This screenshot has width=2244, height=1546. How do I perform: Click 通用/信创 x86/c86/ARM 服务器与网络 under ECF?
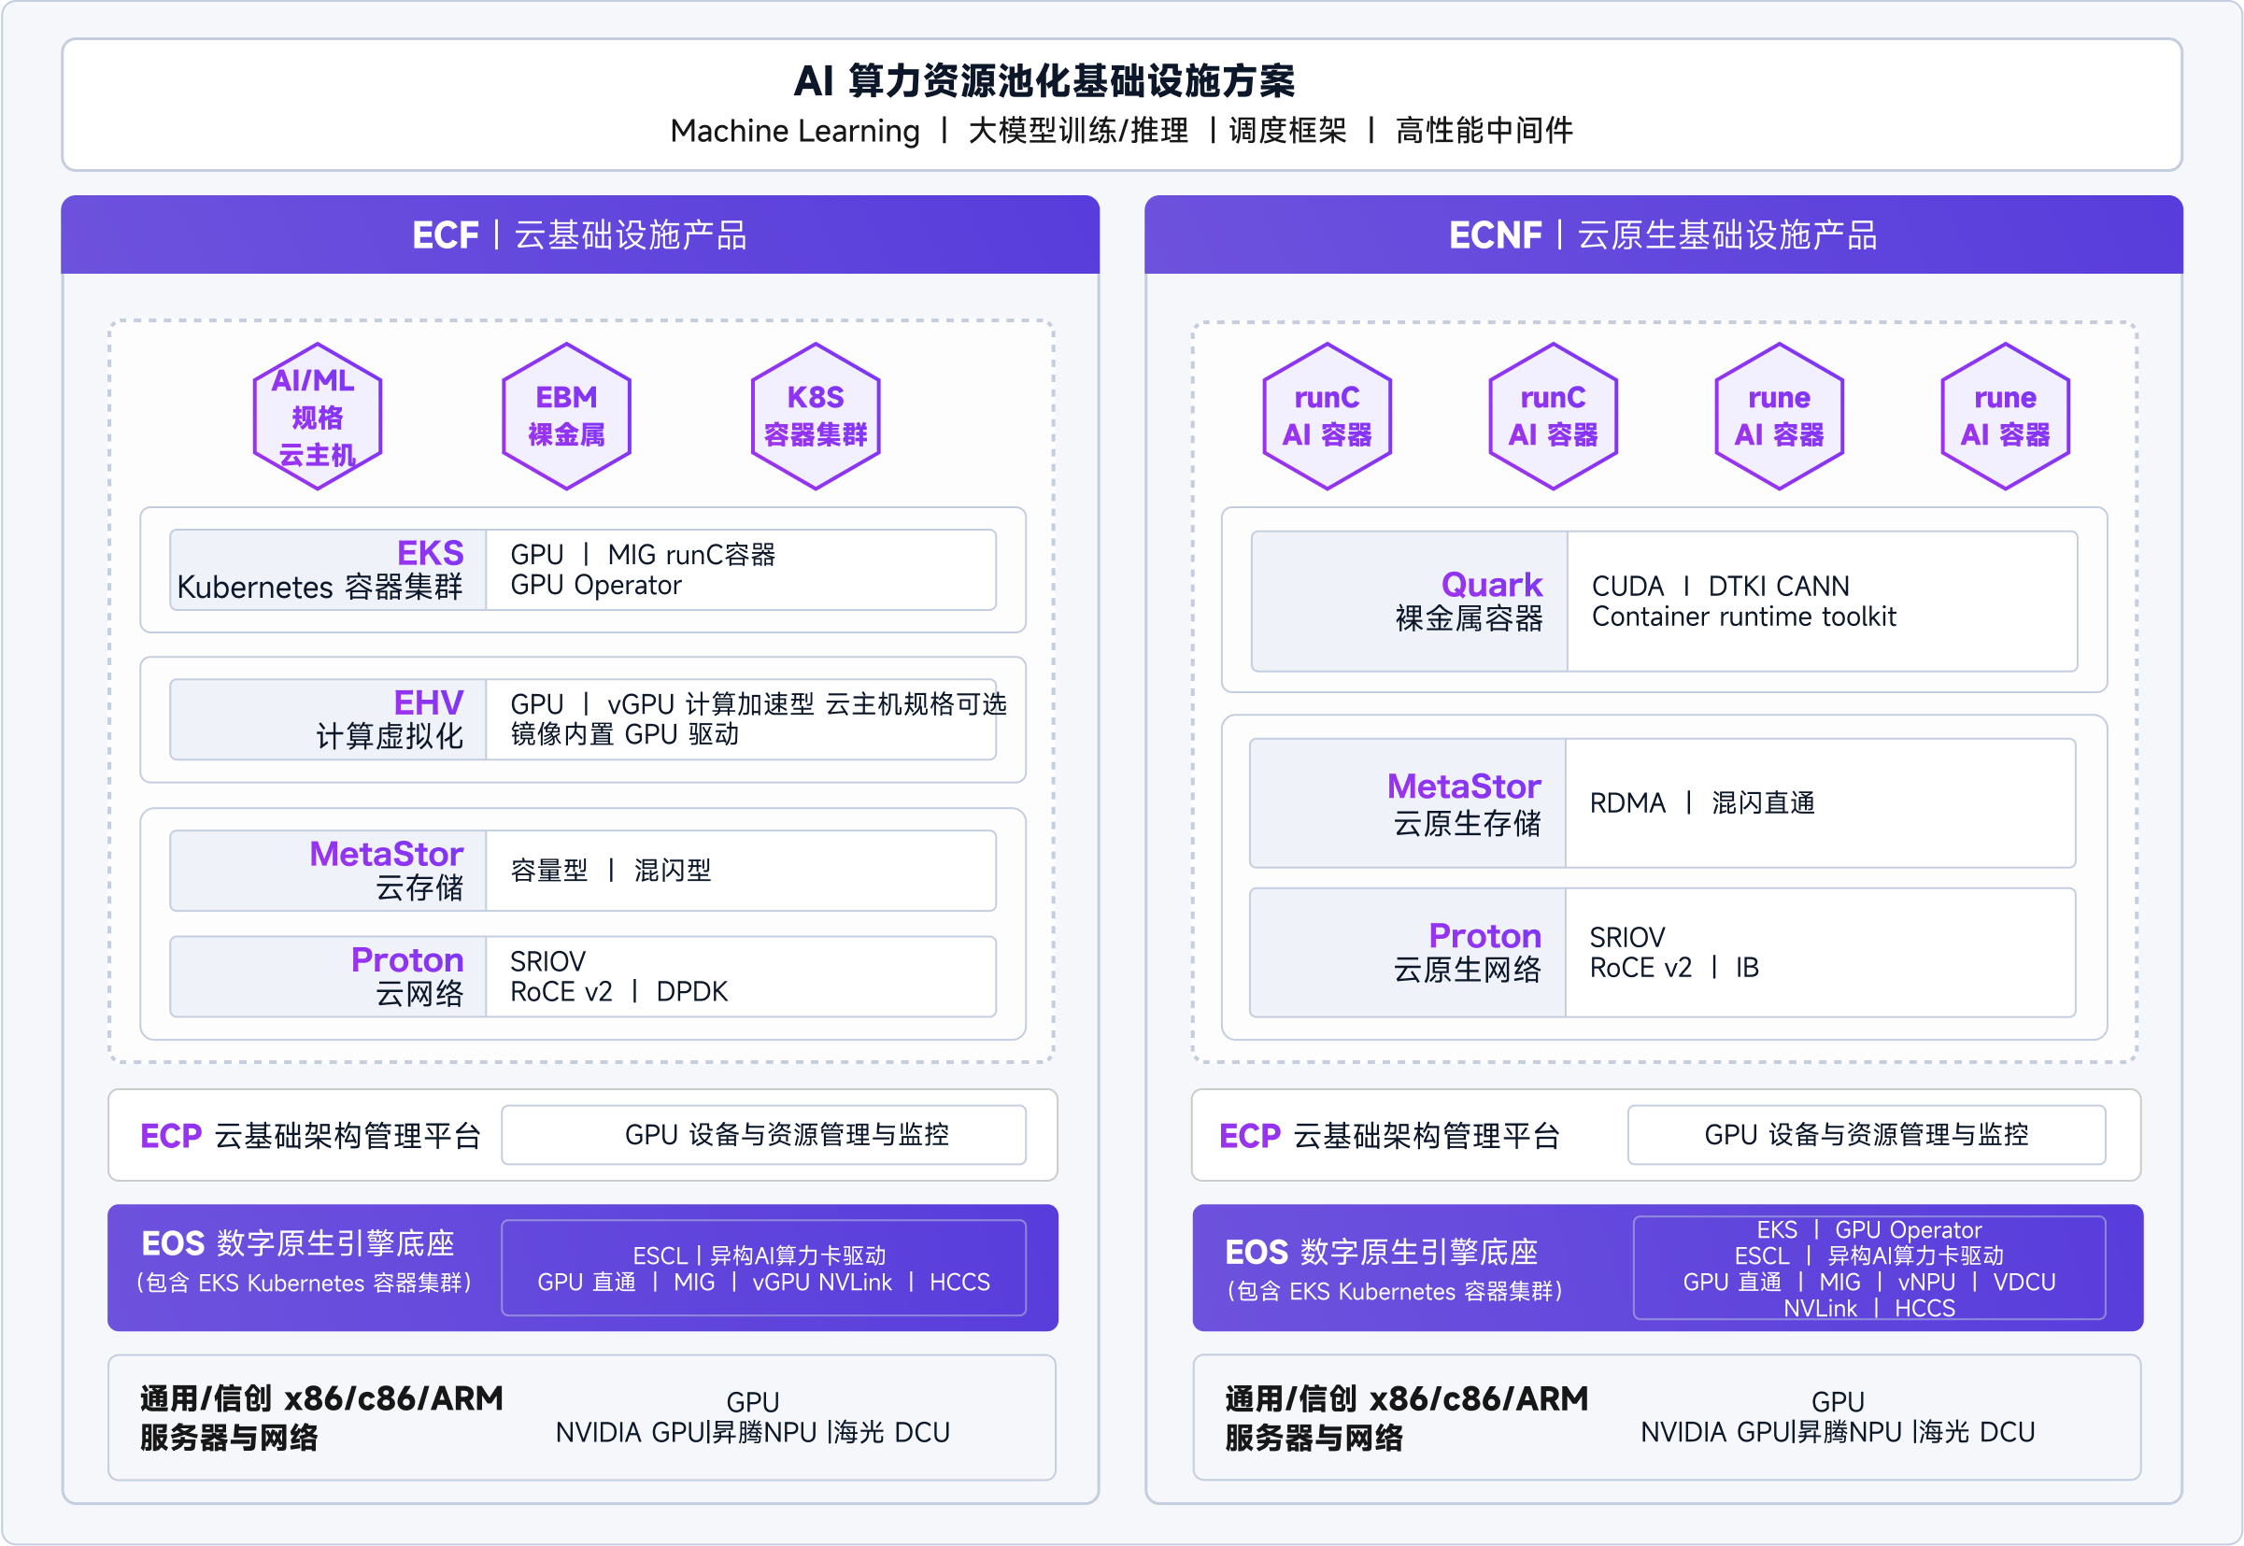coord(321,1417)
